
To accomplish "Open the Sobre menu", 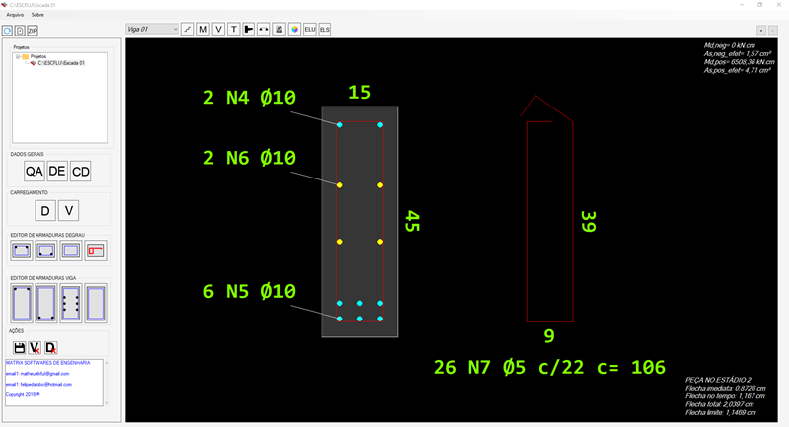I will 37,15.
